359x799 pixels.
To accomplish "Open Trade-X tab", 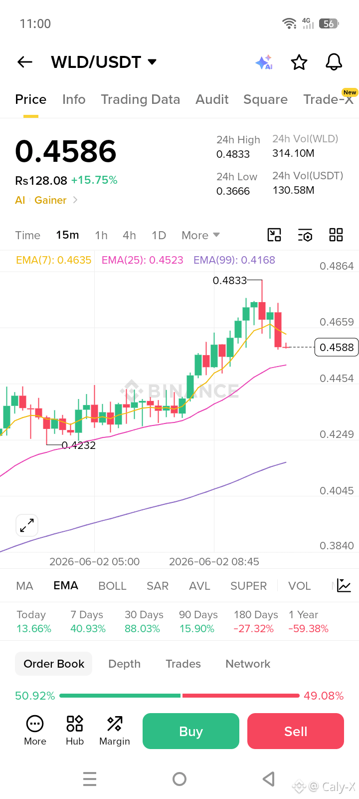I will point(329,99).
